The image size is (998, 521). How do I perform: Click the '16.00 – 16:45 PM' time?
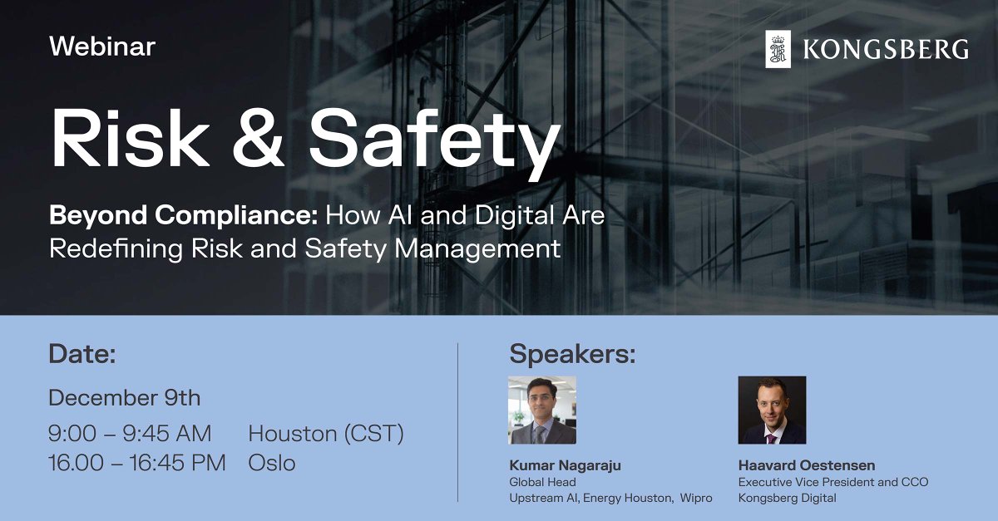(x=137, y=463)
